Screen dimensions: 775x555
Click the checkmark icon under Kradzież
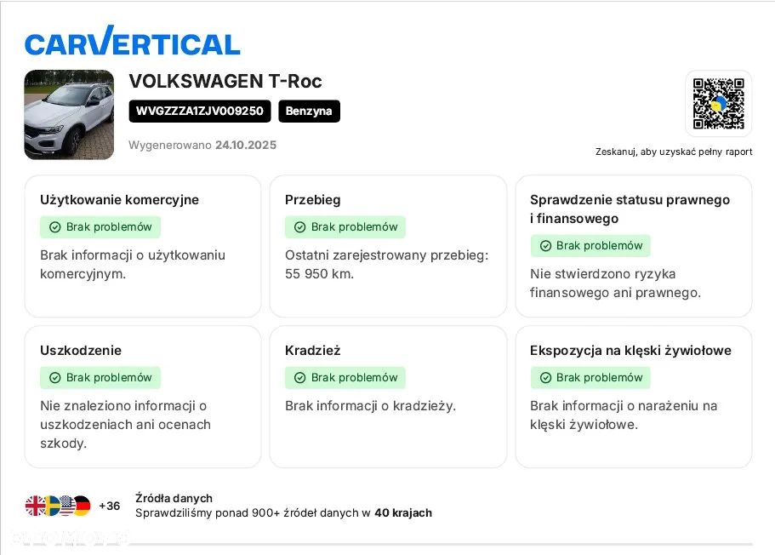(299, 378)
